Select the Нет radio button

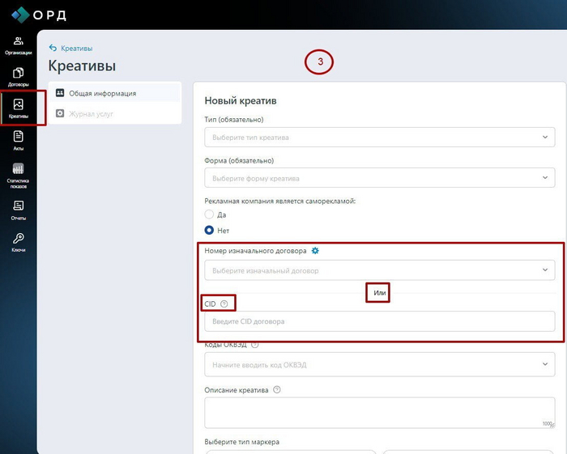pos(209,230)
